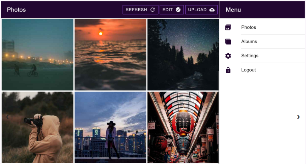The width and height of the screenshot is (306, 164).
Task: Click the circular refresh arrow icon
Action: [152, 10]
